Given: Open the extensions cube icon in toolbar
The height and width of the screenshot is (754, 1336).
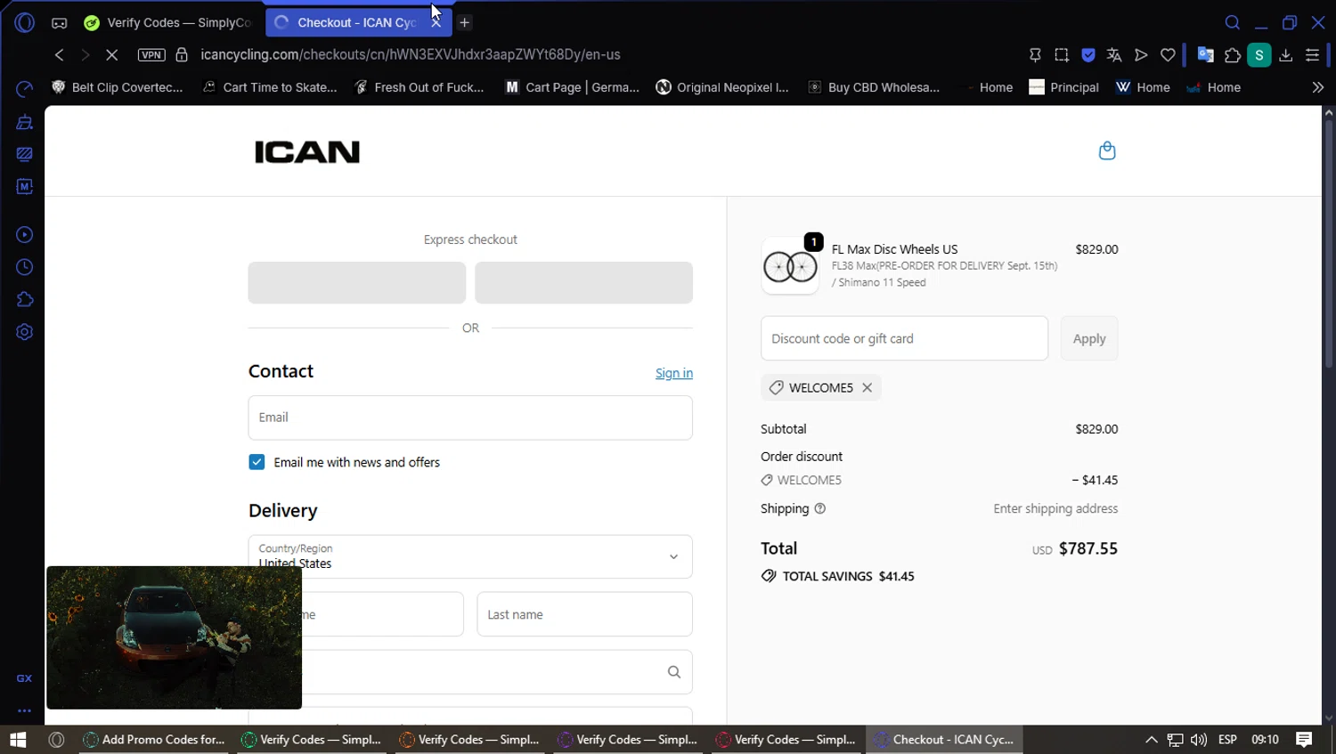Looking at the screenshot, I should (1233, 55).
